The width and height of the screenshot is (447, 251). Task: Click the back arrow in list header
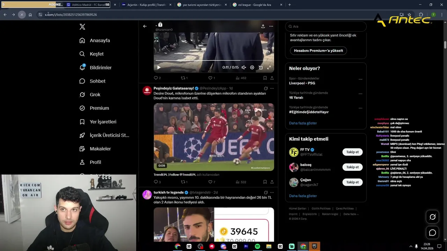[x=145, y=26]
